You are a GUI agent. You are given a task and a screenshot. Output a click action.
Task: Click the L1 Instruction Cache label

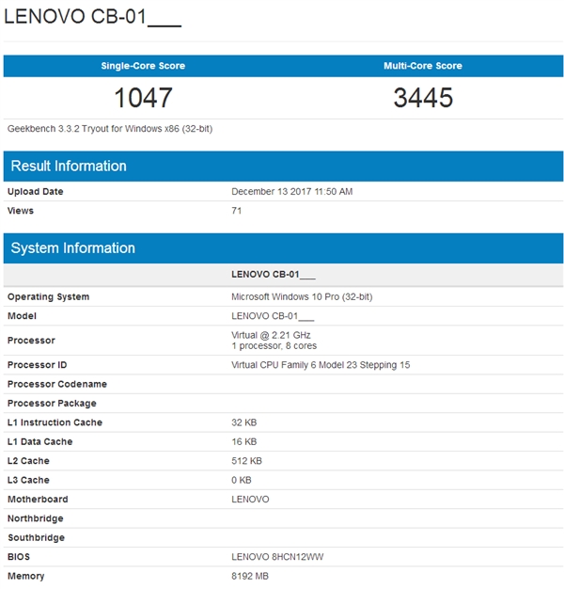coord(55,422)
